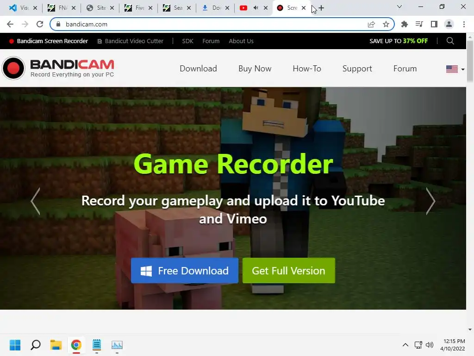Viewport: 474px width, 356px height.
Task: Click the green Get Full Version button
Action: click(289, 271)
